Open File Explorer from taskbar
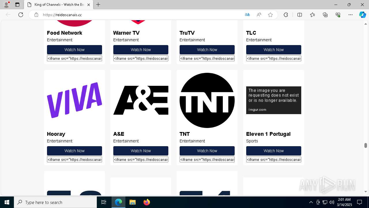Image resolution: width=369 pixels, height=208 pixels. (132, 202)
